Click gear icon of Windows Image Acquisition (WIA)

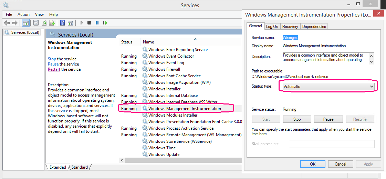pyautogui.click(x=145, y=82)
